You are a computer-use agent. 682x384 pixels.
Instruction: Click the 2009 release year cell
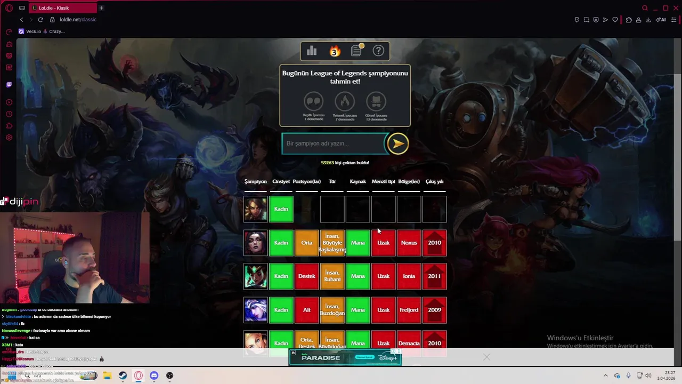pos(434,310)
